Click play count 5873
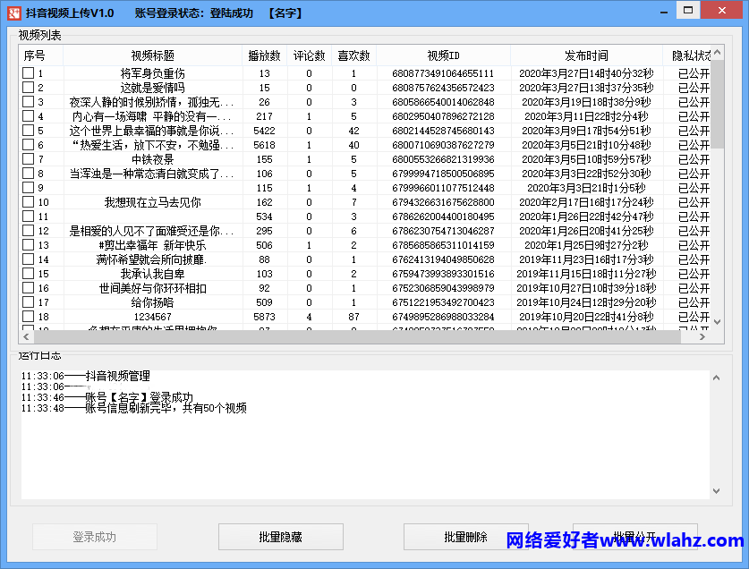This screenshot has width=749, height=569. tap(264, 317)
